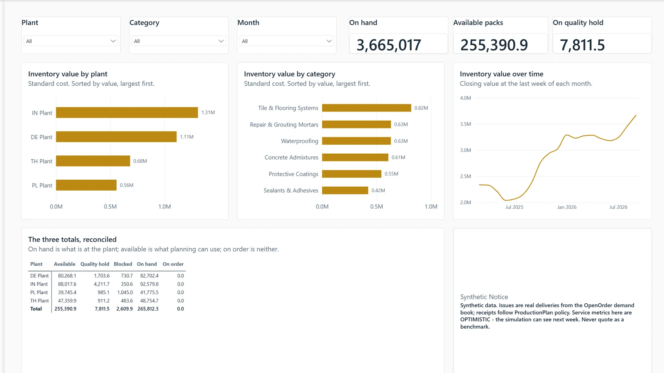The height and width of the screenshot is (373, 664).
Task: Sort table by Quality hold column header
Action: click(x=95, y=264)
